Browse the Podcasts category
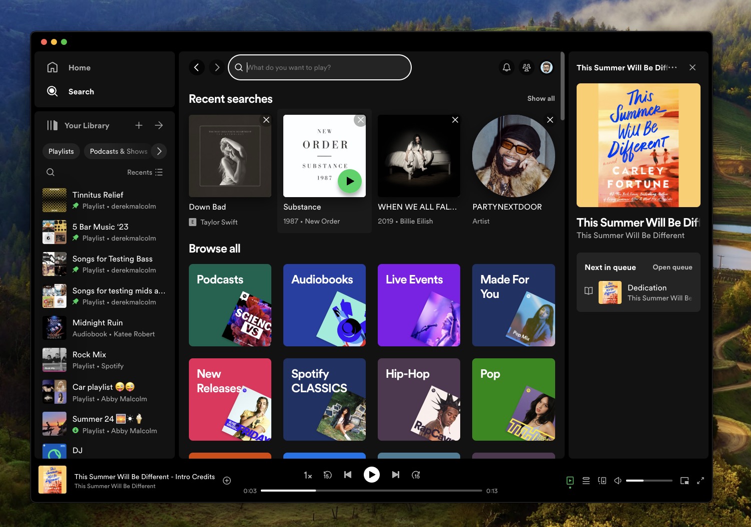Image resolution: width=751 pixels, height=527 pixels. pyautogui.click(x=230, y=305)
